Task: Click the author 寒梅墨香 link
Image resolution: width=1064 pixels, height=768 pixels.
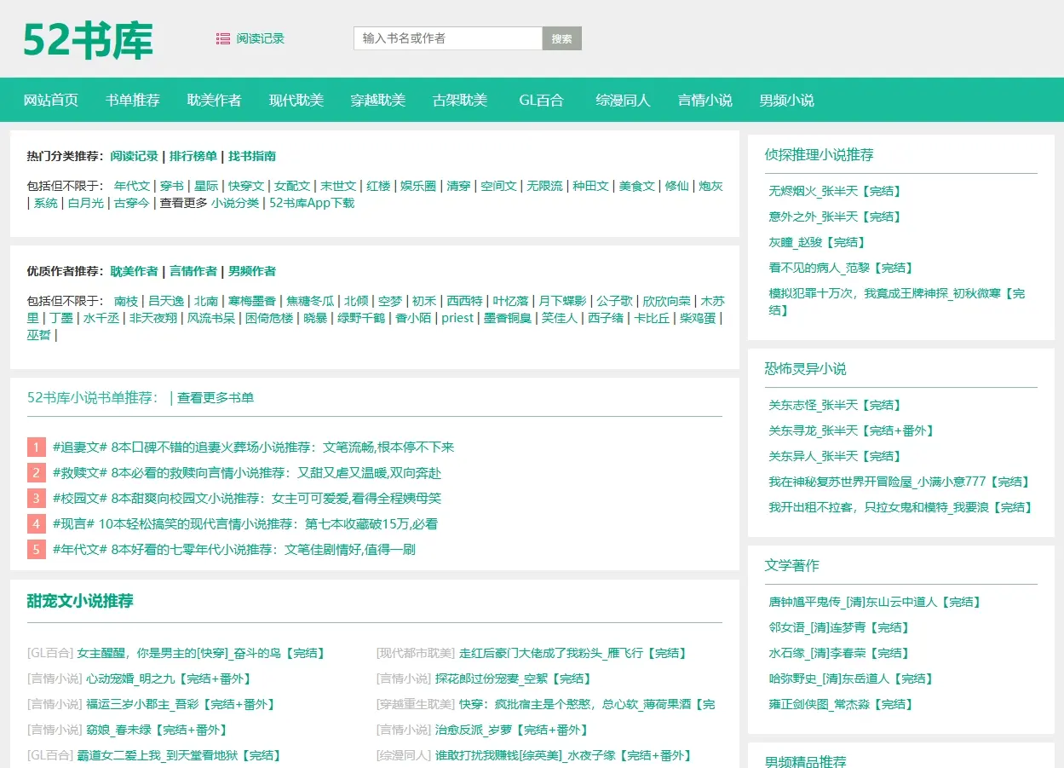Action: [252, 301]
